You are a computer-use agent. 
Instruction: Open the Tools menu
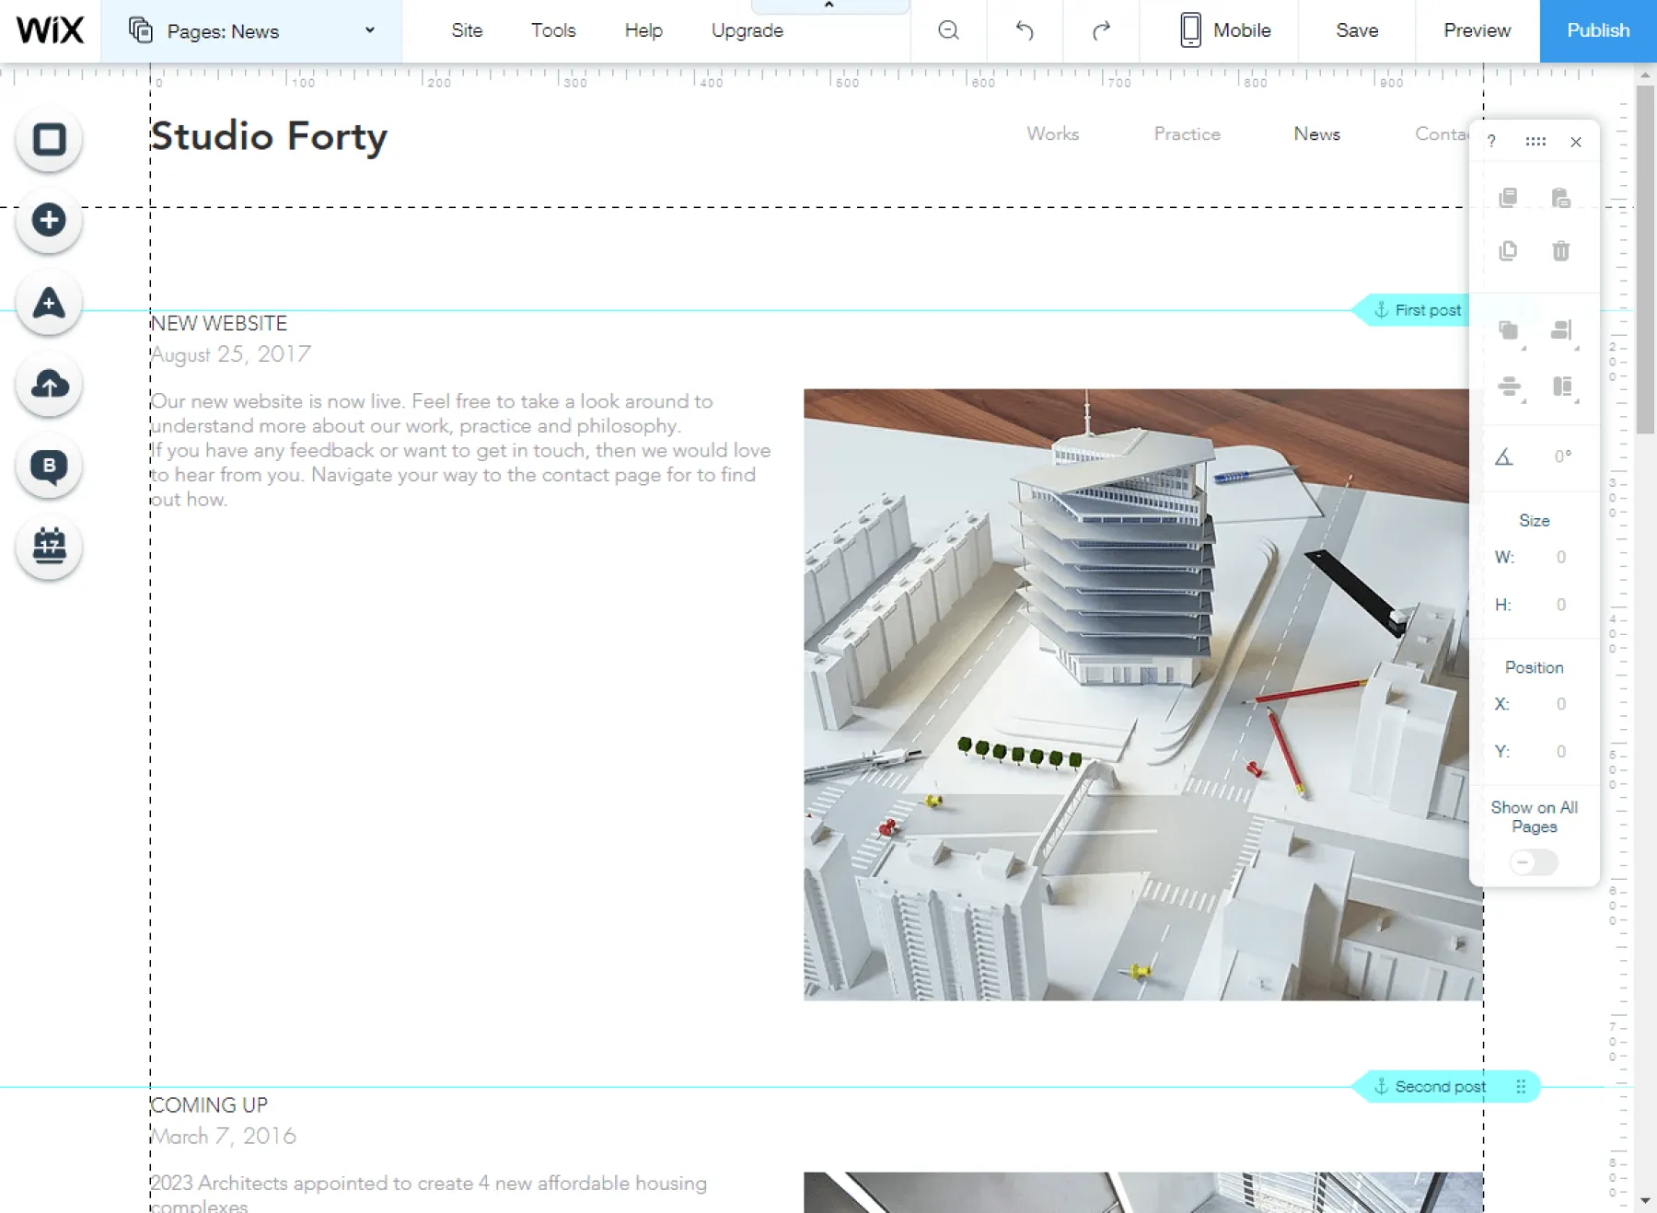(x=553, y=30)
